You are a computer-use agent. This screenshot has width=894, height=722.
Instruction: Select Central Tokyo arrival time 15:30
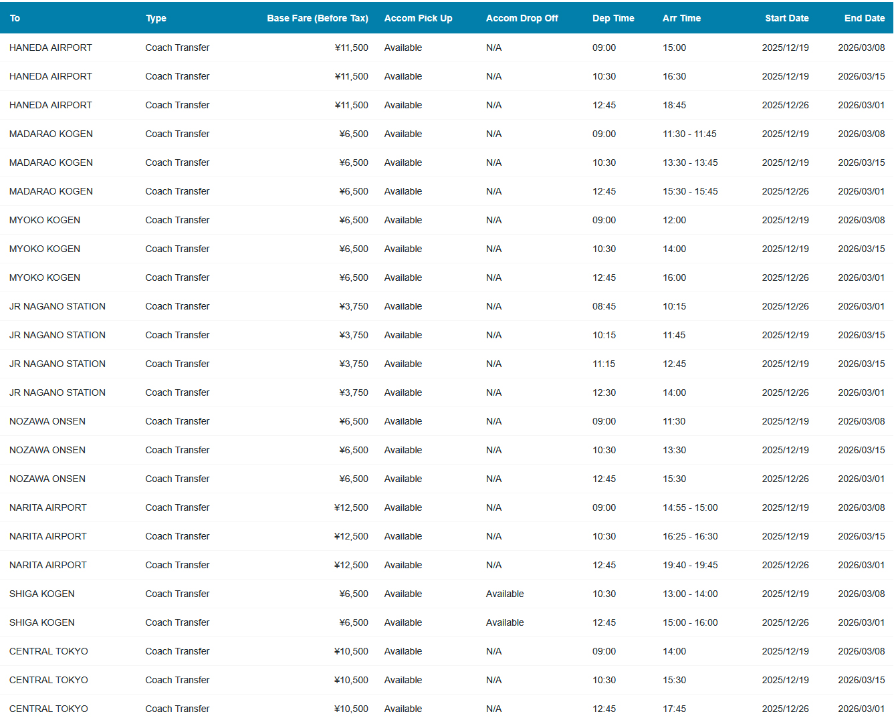[x=674, y=680]
